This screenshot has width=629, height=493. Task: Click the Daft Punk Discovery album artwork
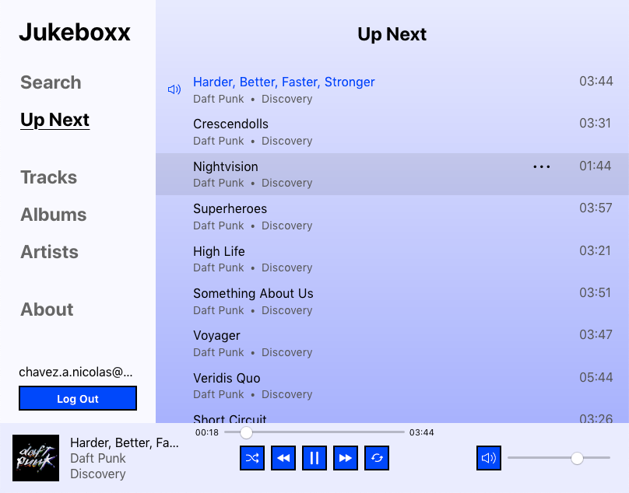click(36, 458)
